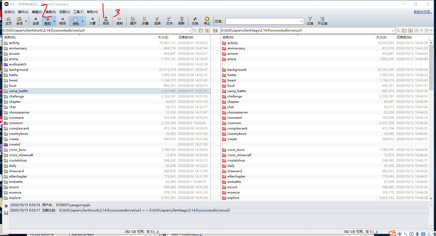Open the 视图(V) menu
The height and width of the screenshot is (236, 436).
64,12
